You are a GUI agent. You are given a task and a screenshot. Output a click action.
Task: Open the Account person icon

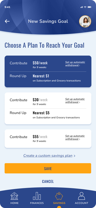coord(82,196)
